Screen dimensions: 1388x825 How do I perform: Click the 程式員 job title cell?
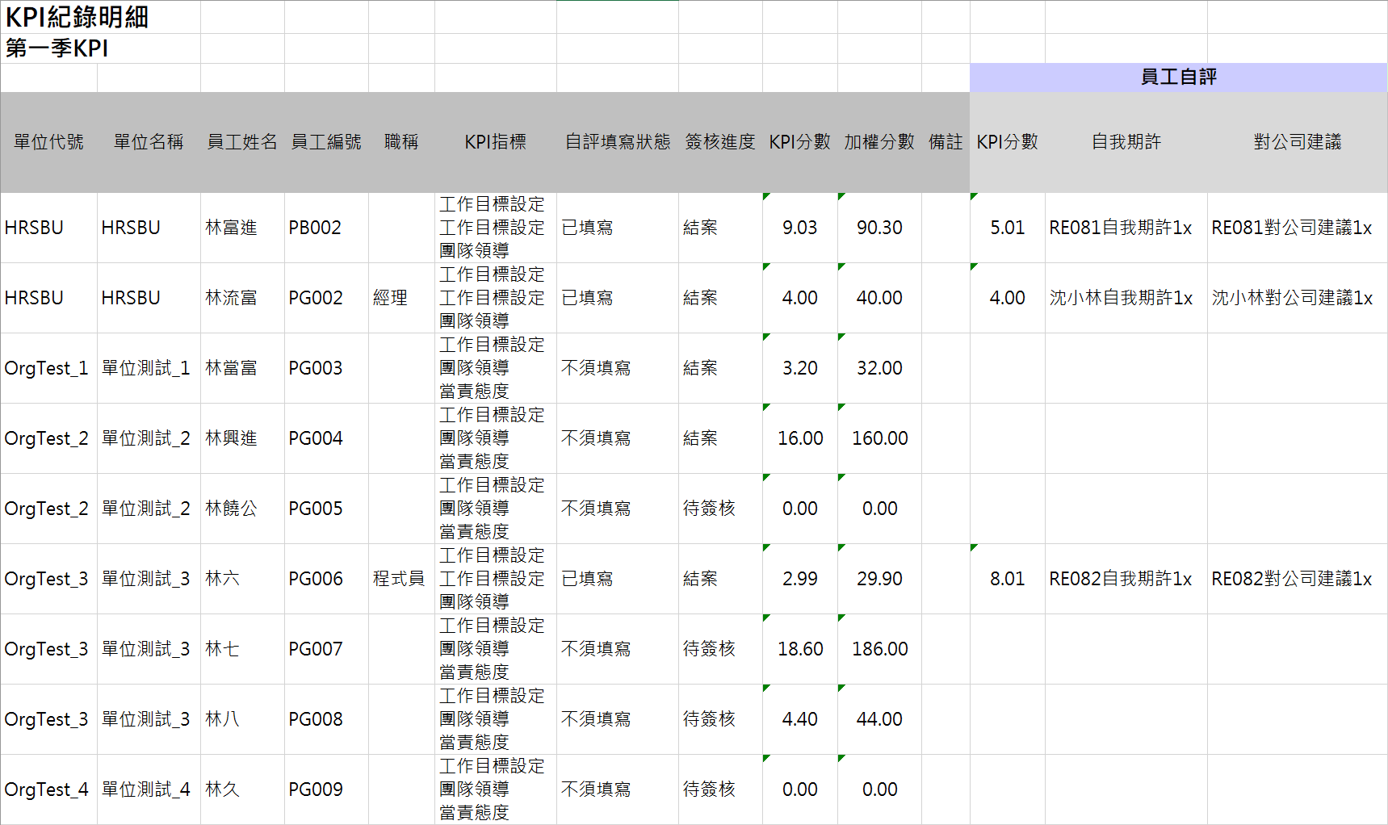399,579
